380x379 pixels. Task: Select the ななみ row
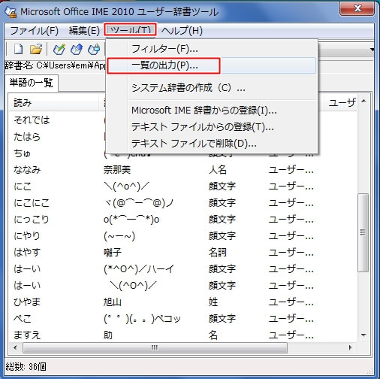(27, 170)
